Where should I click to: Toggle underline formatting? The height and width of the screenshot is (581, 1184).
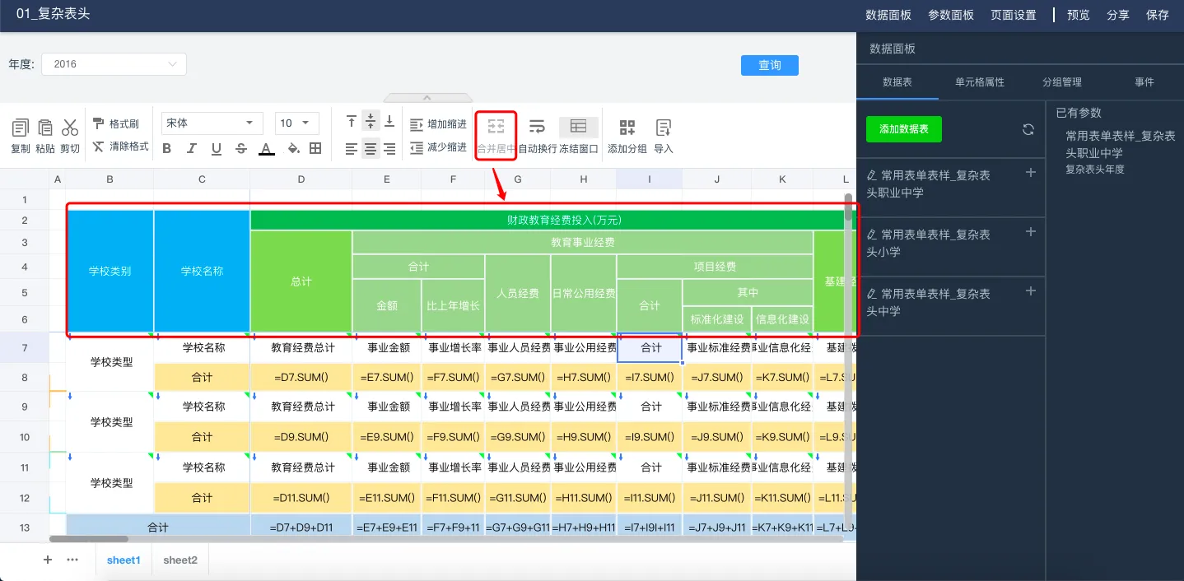[217, 149]
